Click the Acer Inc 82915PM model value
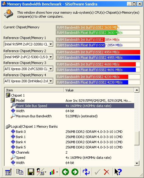The image size is (144, 178). (x=98, y=101)
